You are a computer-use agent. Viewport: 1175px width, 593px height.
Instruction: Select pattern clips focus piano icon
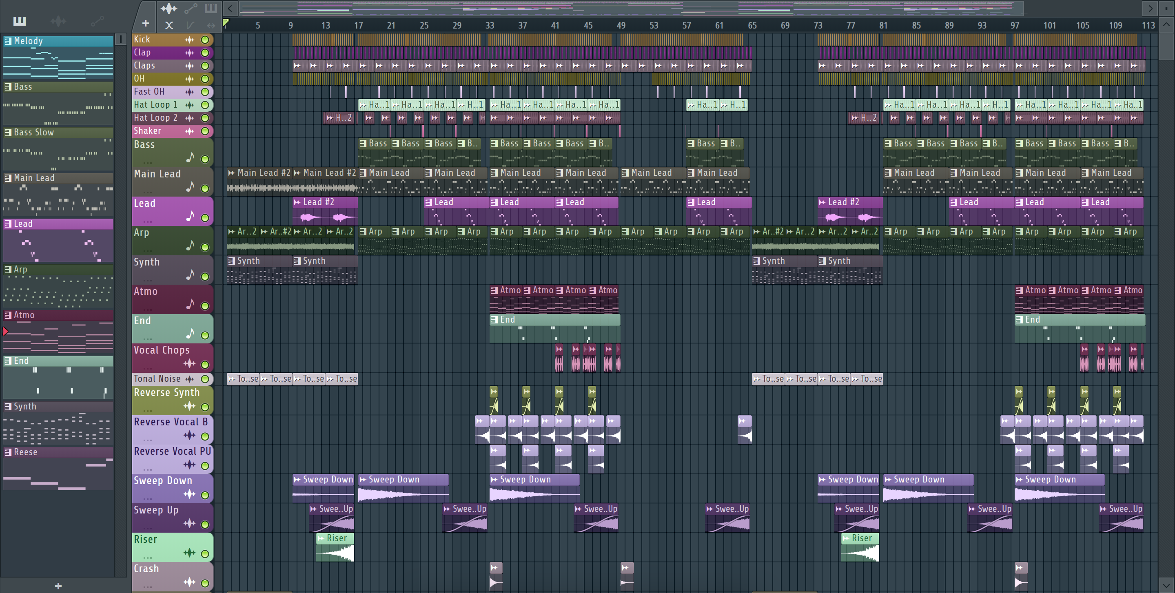(211, 8)
